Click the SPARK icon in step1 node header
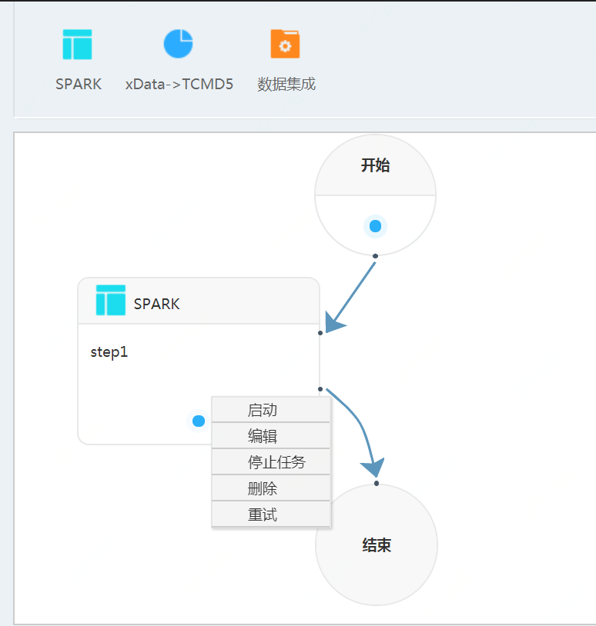 [110, 300]
